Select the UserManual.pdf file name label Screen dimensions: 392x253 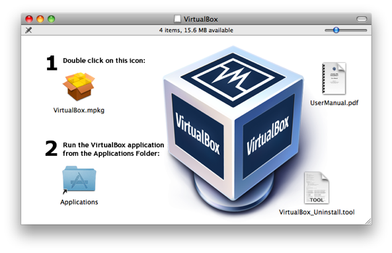334,102
